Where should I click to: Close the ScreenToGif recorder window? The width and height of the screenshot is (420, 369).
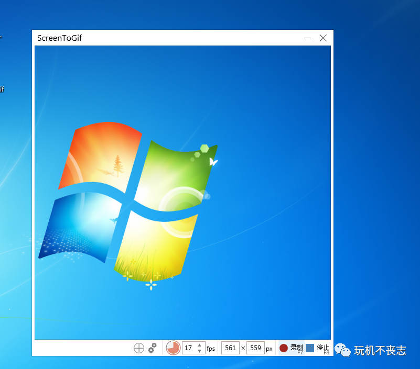click(323, 38)
